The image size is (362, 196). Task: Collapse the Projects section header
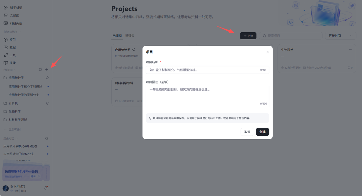(x=10, y=70)
